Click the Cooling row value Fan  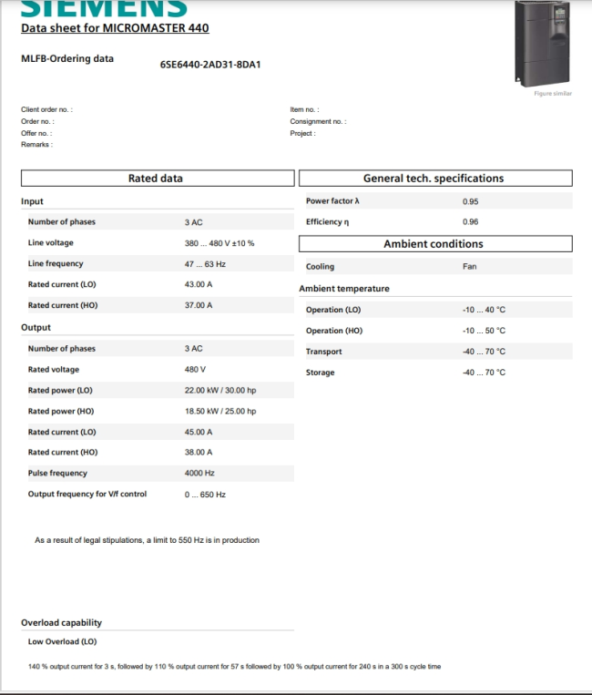tap(469, 267)
